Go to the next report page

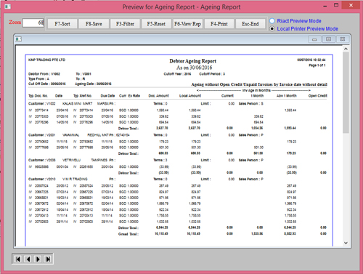pyautogui.click(x=38, y=259)
